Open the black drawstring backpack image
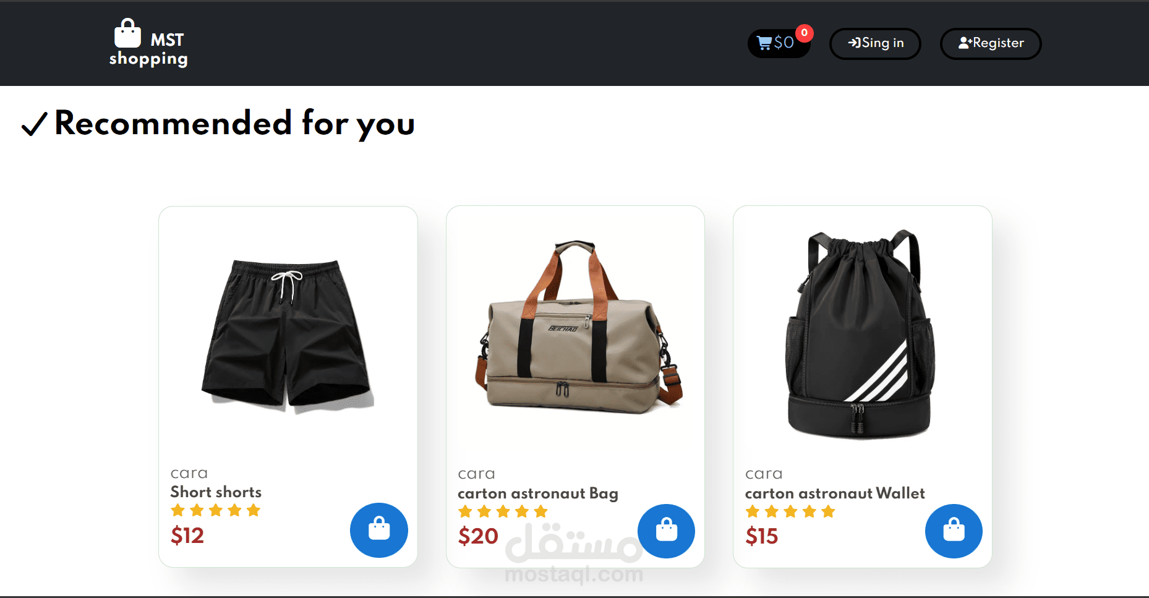 [x=860, y=335]
